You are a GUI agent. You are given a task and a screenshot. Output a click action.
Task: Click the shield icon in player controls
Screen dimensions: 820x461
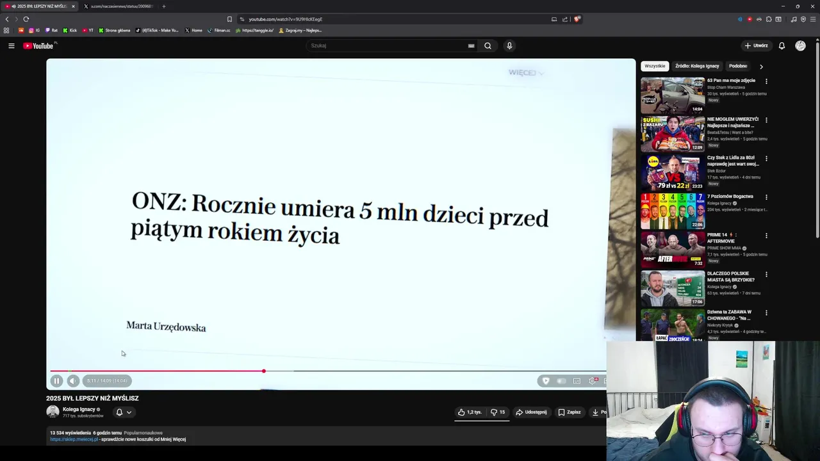click(x=546, y=381)
